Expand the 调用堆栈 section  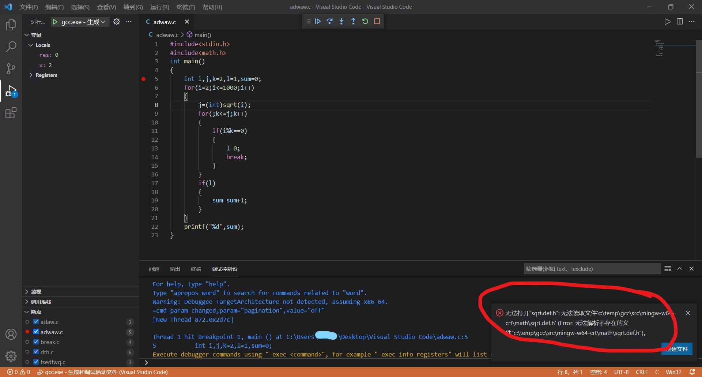[x=27, y=302]
